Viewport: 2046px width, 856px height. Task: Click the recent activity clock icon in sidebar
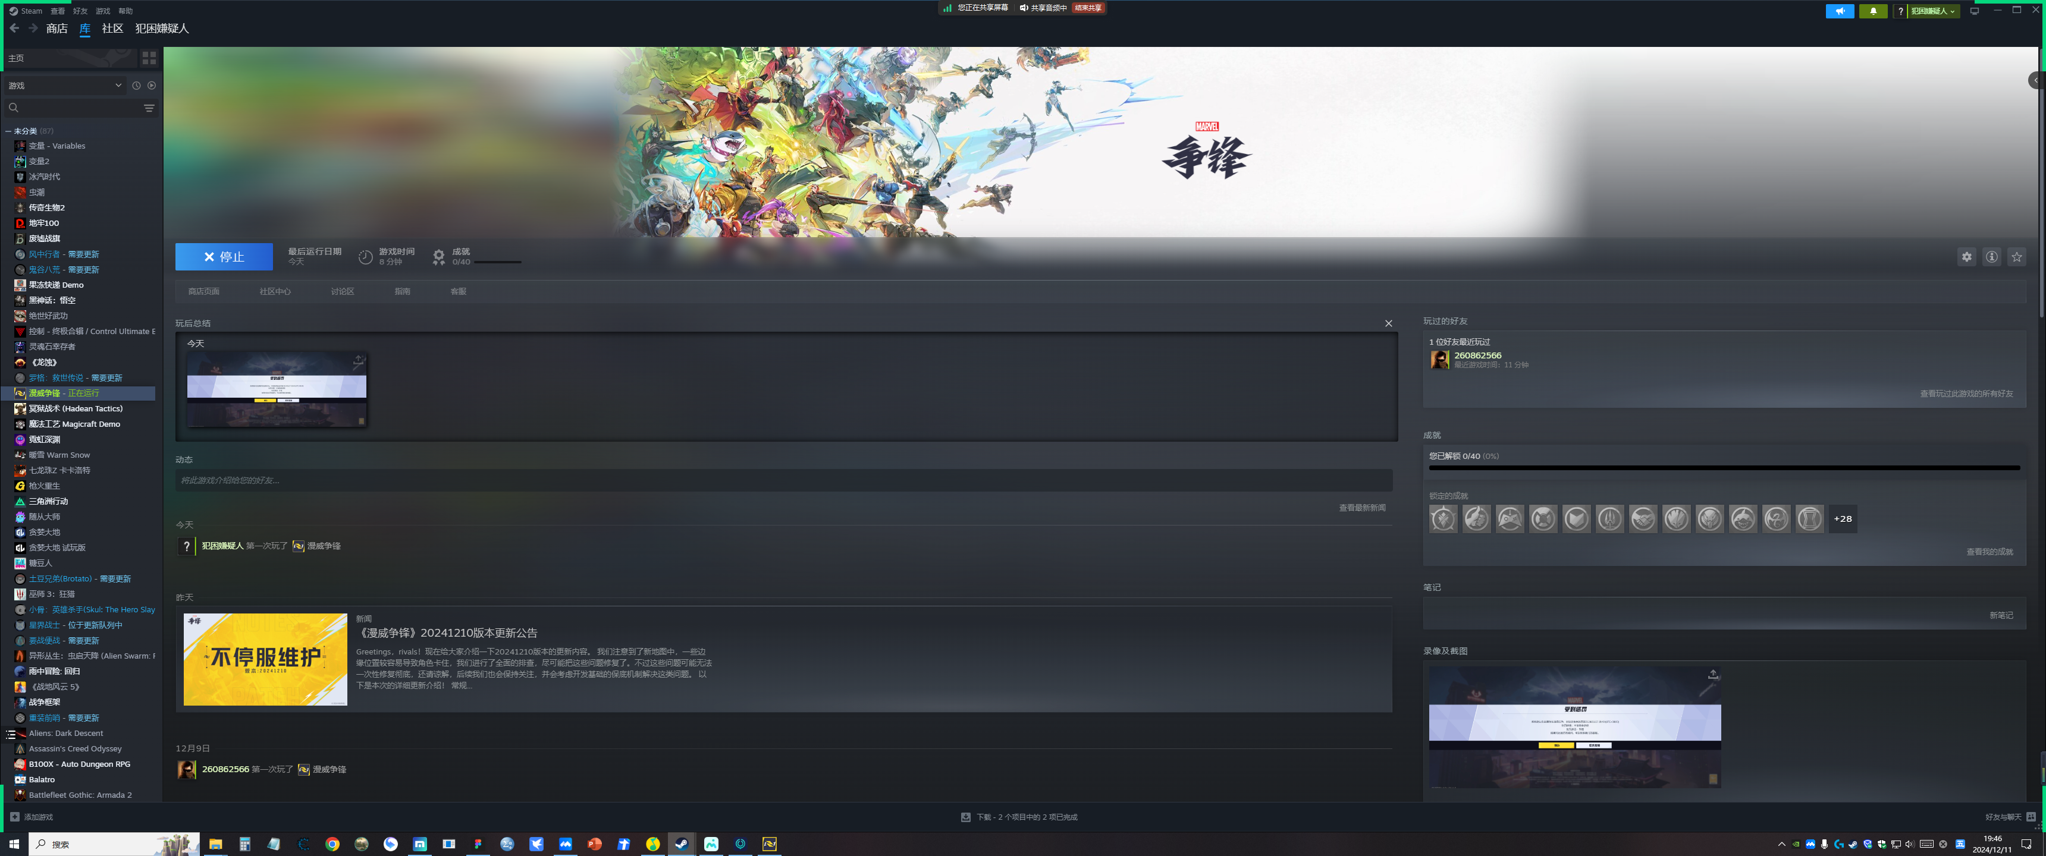coord(136,86)
